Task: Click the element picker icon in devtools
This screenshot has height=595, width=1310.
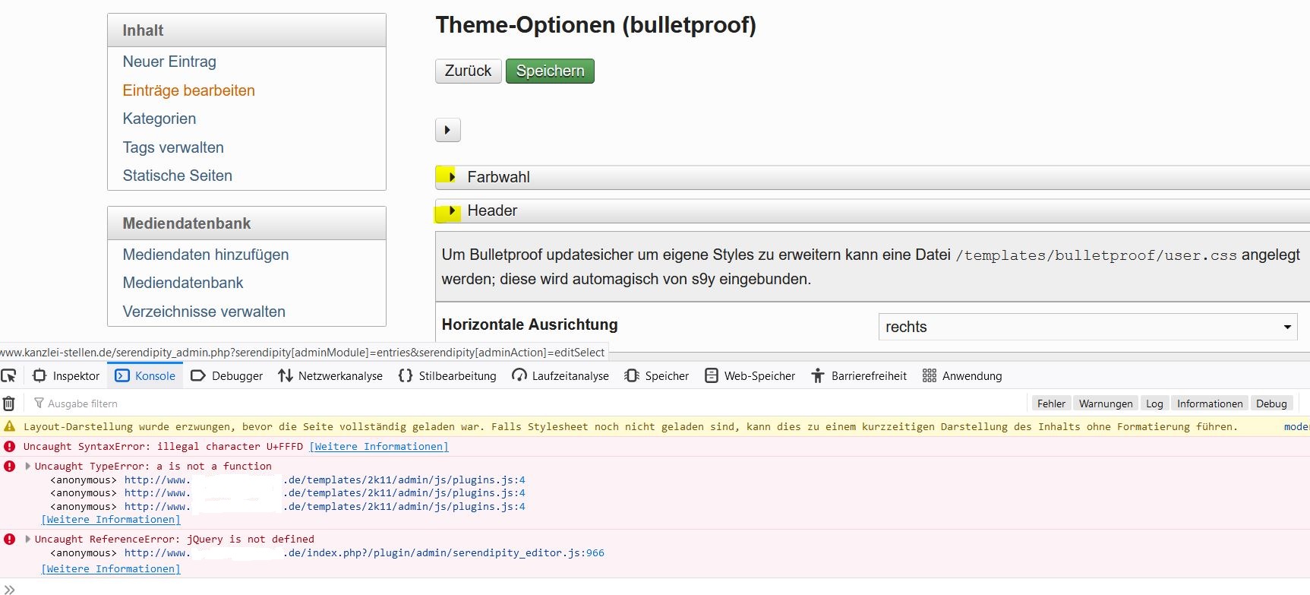Action: (x=9, y=375)
